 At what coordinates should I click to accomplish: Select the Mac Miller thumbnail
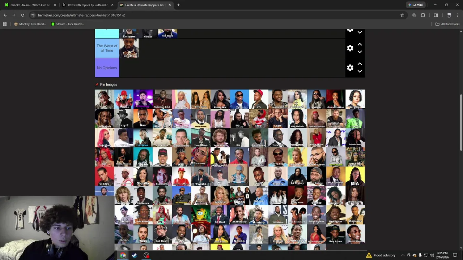coord(259,157)
